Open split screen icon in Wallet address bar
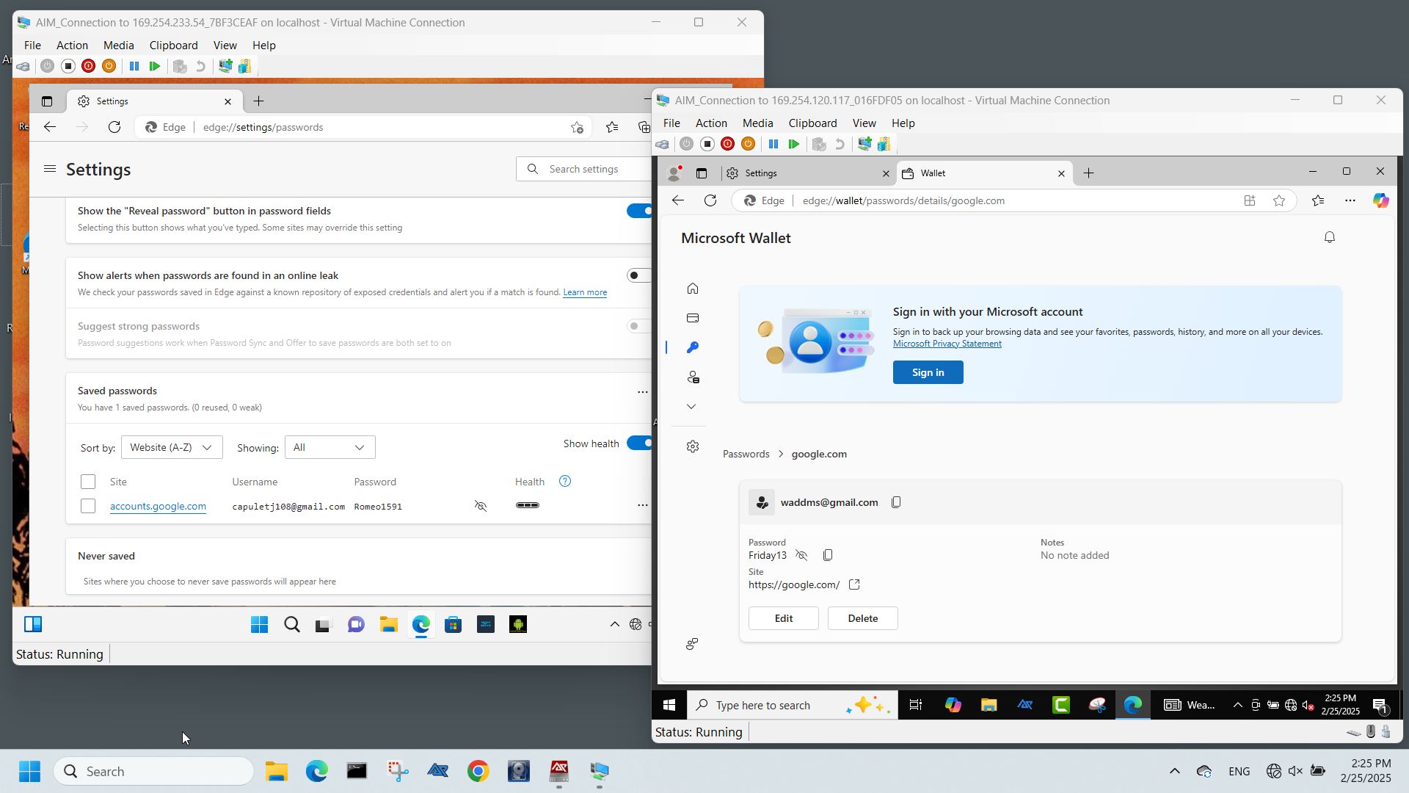The width and height of the screenshot is (1409, 793). [x=1250, y=200]
